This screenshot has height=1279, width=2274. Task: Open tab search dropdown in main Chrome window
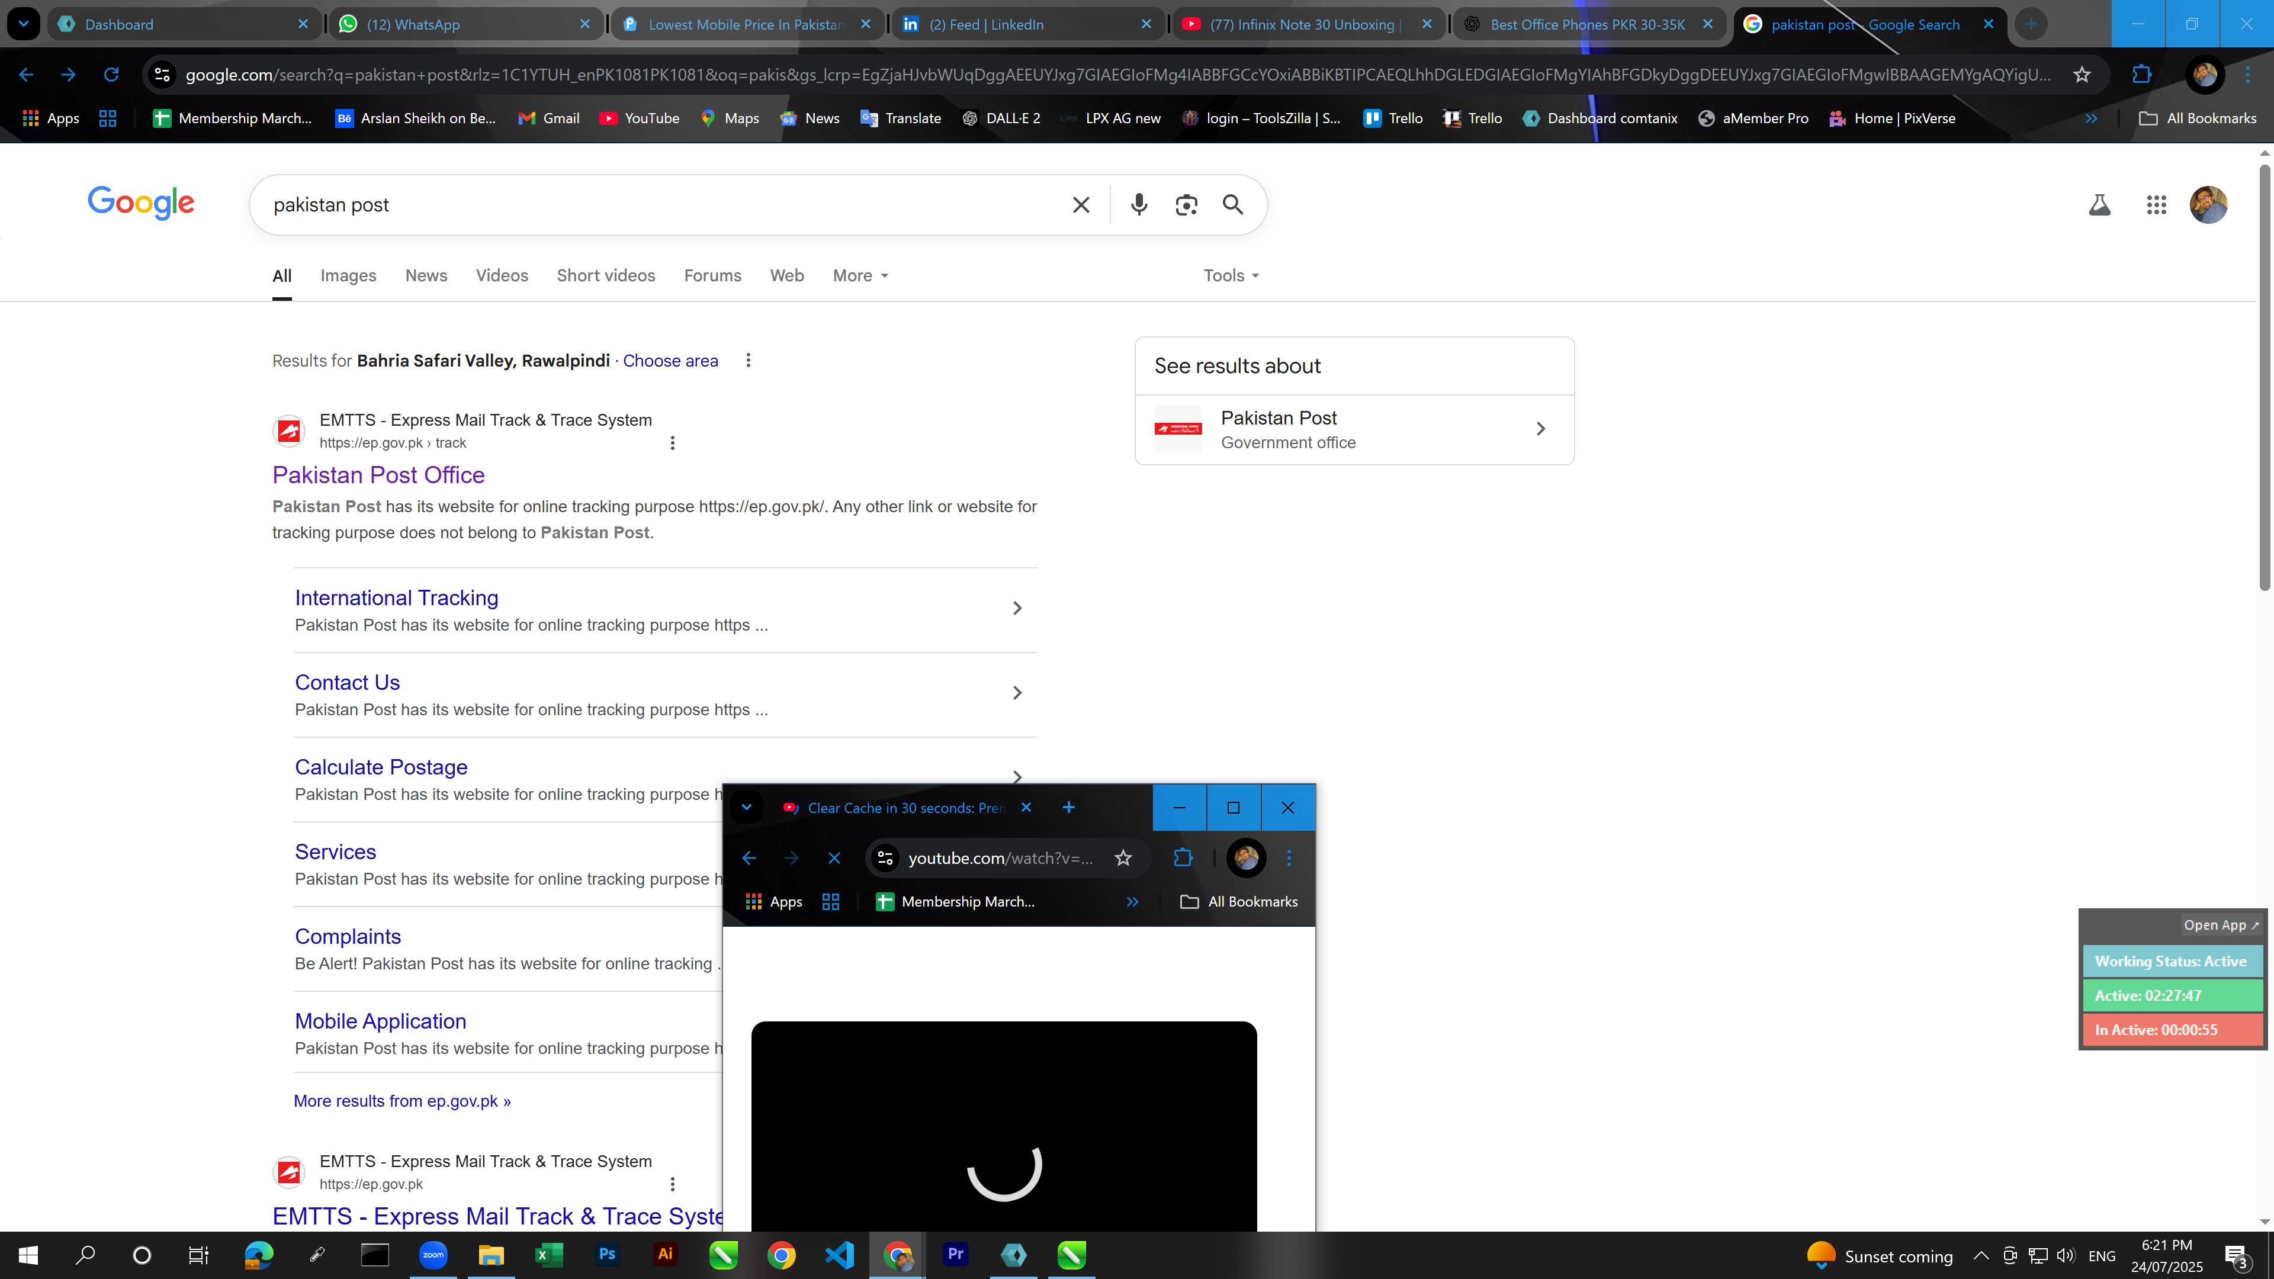(x=24, y=24)
